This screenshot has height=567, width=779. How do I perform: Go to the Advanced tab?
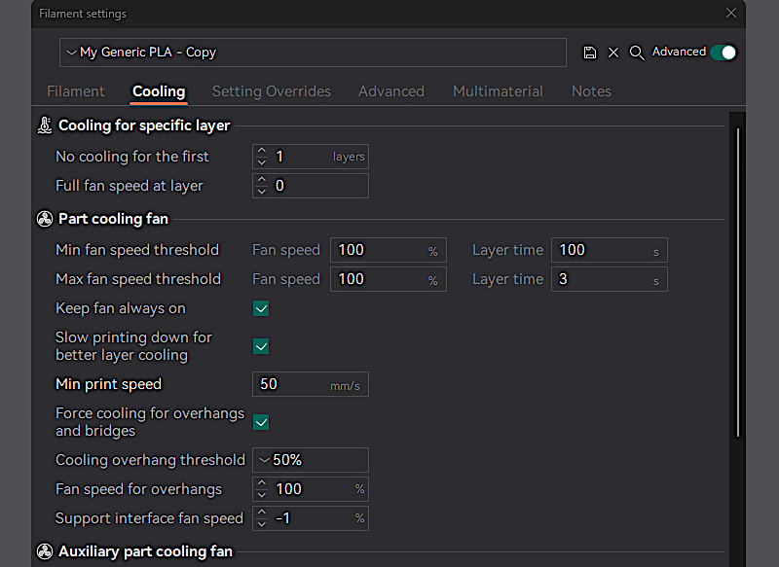point(391,91)
